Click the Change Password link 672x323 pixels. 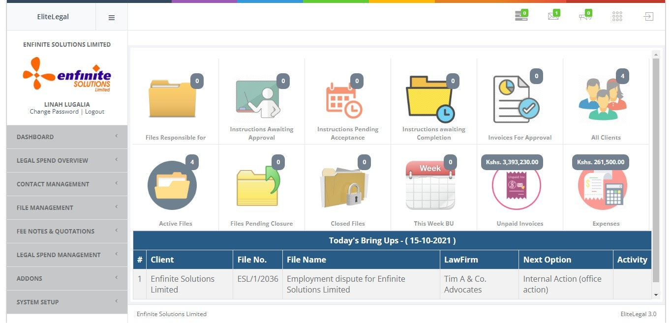tap(54, 112)
